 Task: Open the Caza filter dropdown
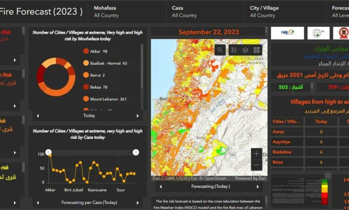pyautogui.click(x=205, y=12)
